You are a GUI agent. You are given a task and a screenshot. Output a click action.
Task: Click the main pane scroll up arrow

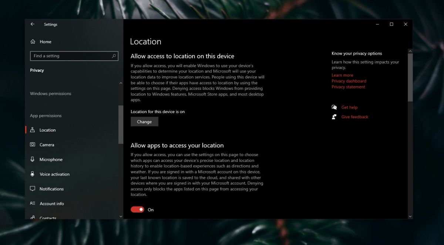tap(410, 51)
